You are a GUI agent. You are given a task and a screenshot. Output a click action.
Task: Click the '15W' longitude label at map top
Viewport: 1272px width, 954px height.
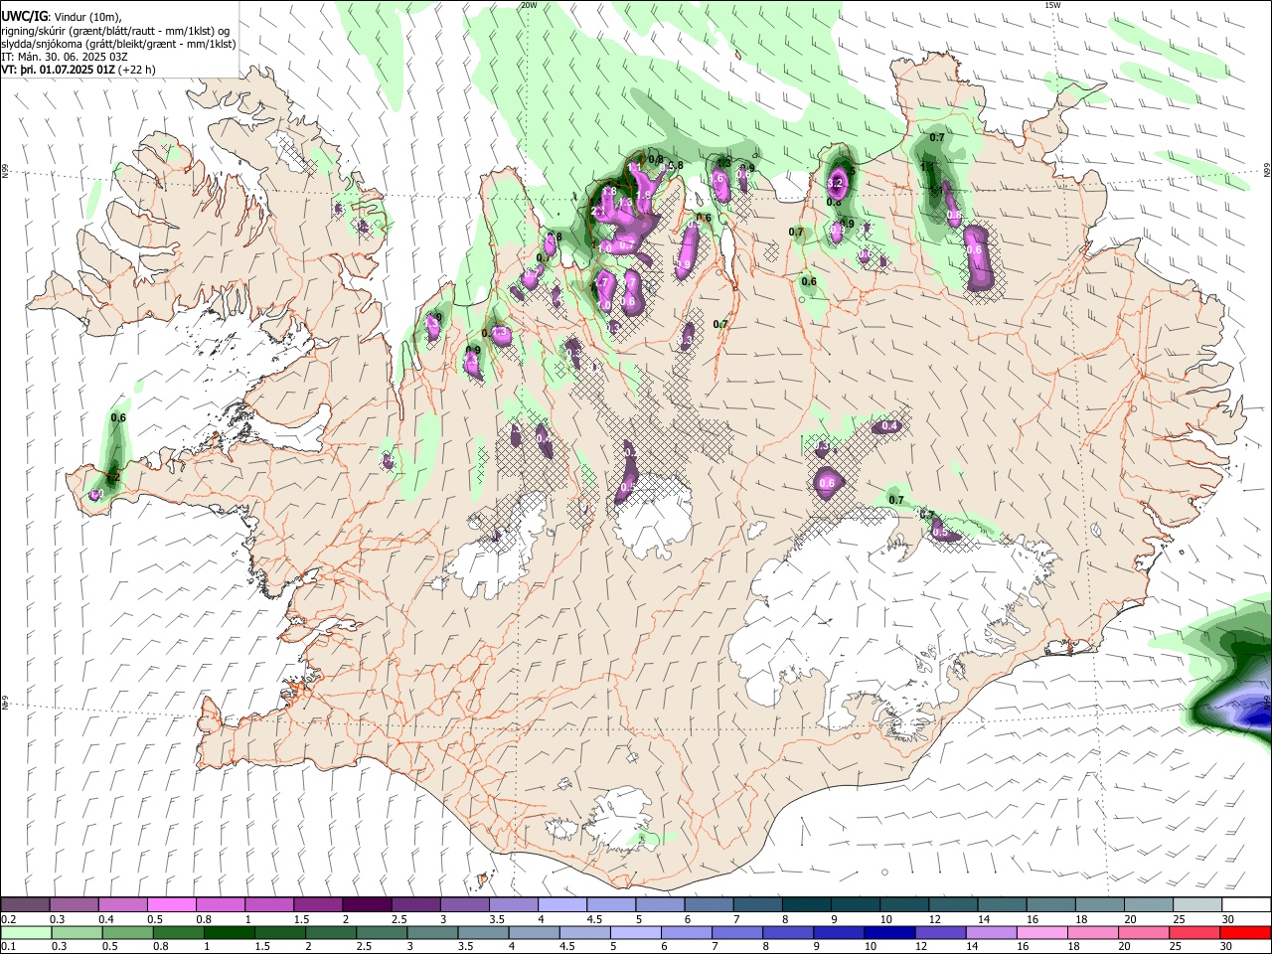pos(1053,5)
